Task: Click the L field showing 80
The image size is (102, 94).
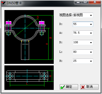Action: pos(83,52)
